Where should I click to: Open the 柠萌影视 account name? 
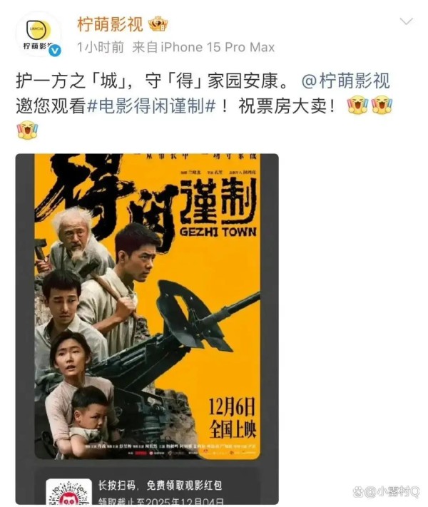pos(110,24)
